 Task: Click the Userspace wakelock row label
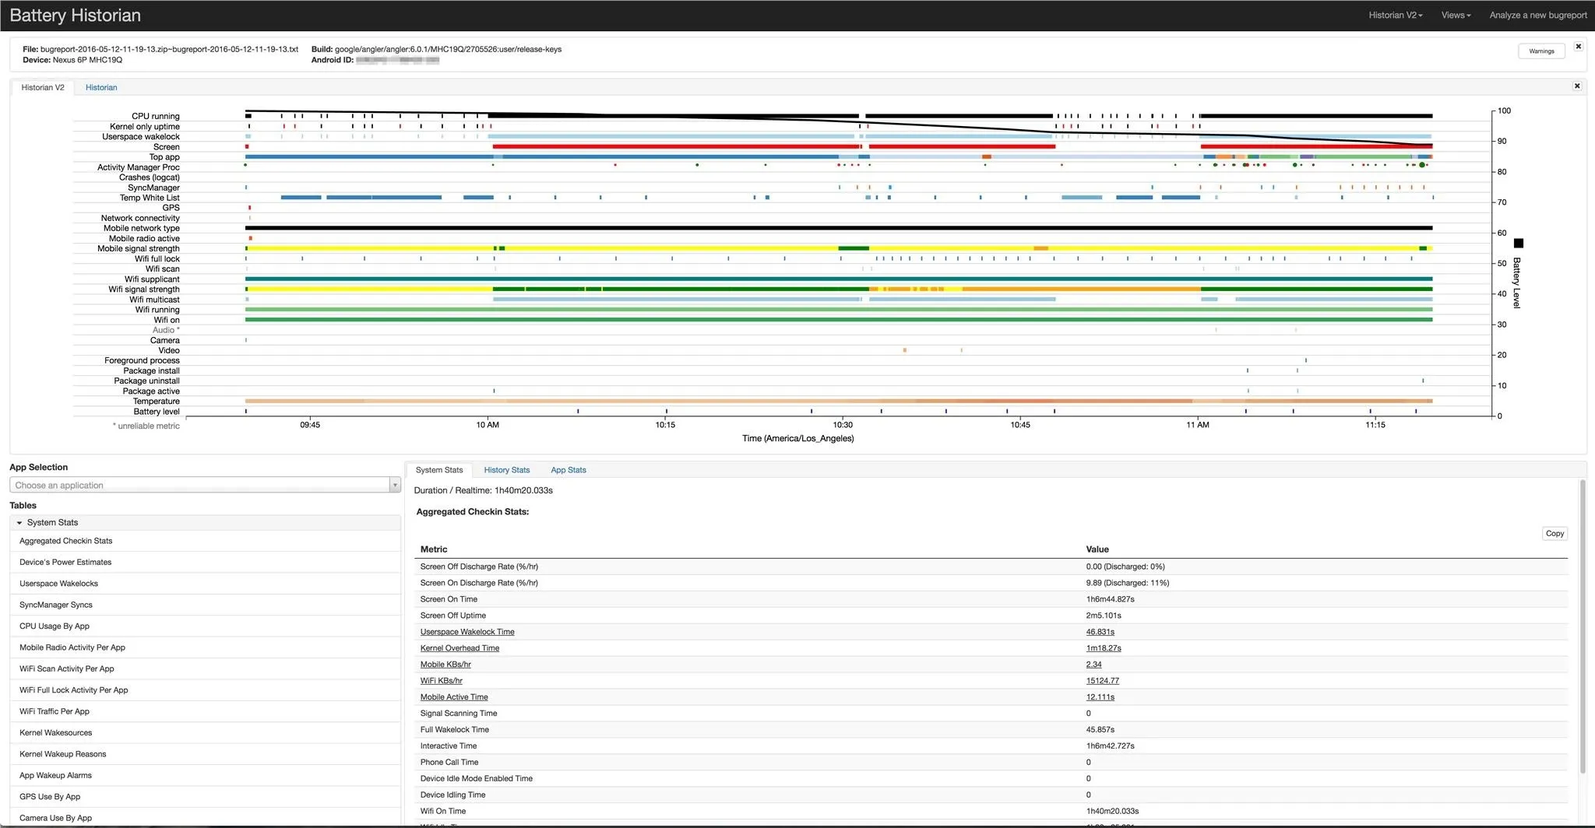[x=141, y=137]
